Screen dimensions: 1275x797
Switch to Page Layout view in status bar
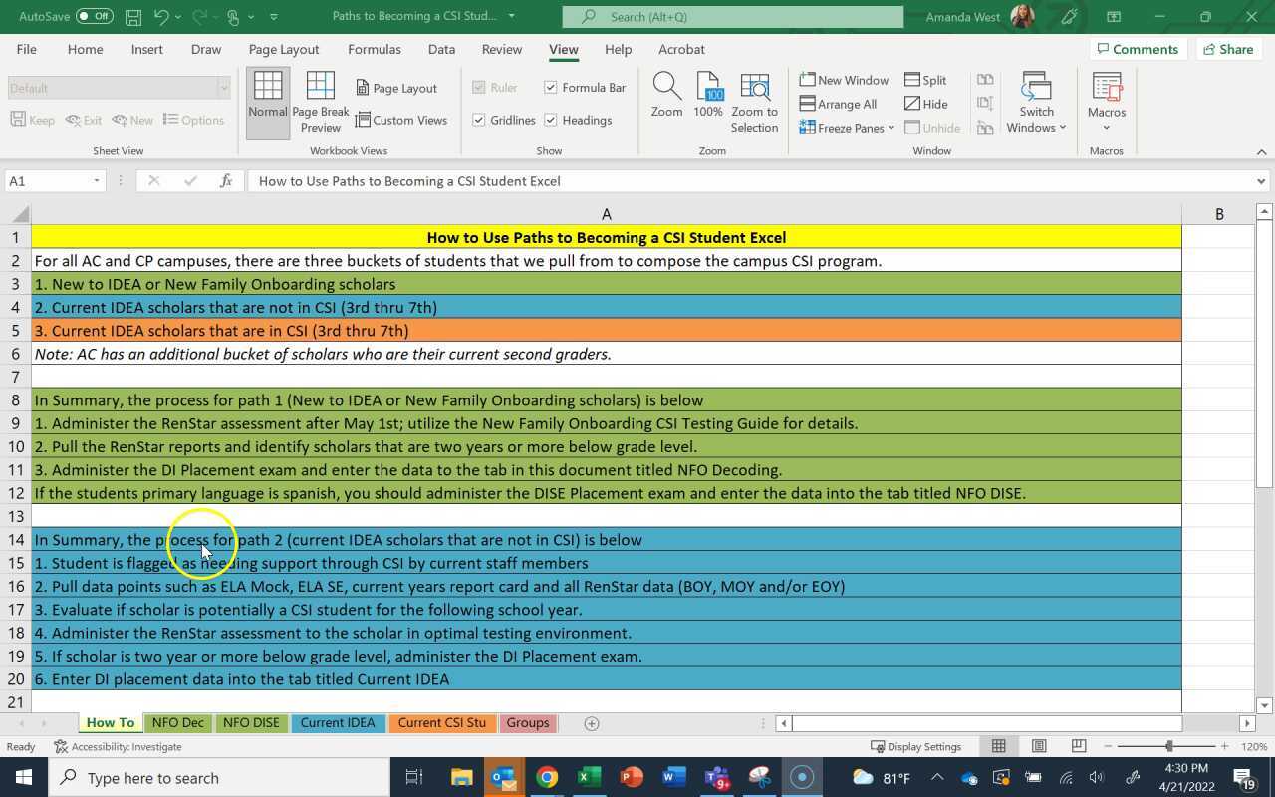1038,746
